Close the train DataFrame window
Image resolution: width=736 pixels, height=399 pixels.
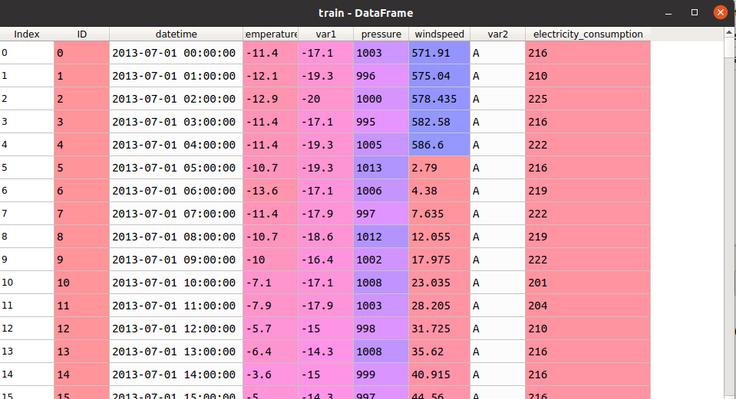tap(720, 13)
